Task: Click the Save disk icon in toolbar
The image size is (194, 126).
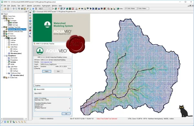Action: coord(8,9)
